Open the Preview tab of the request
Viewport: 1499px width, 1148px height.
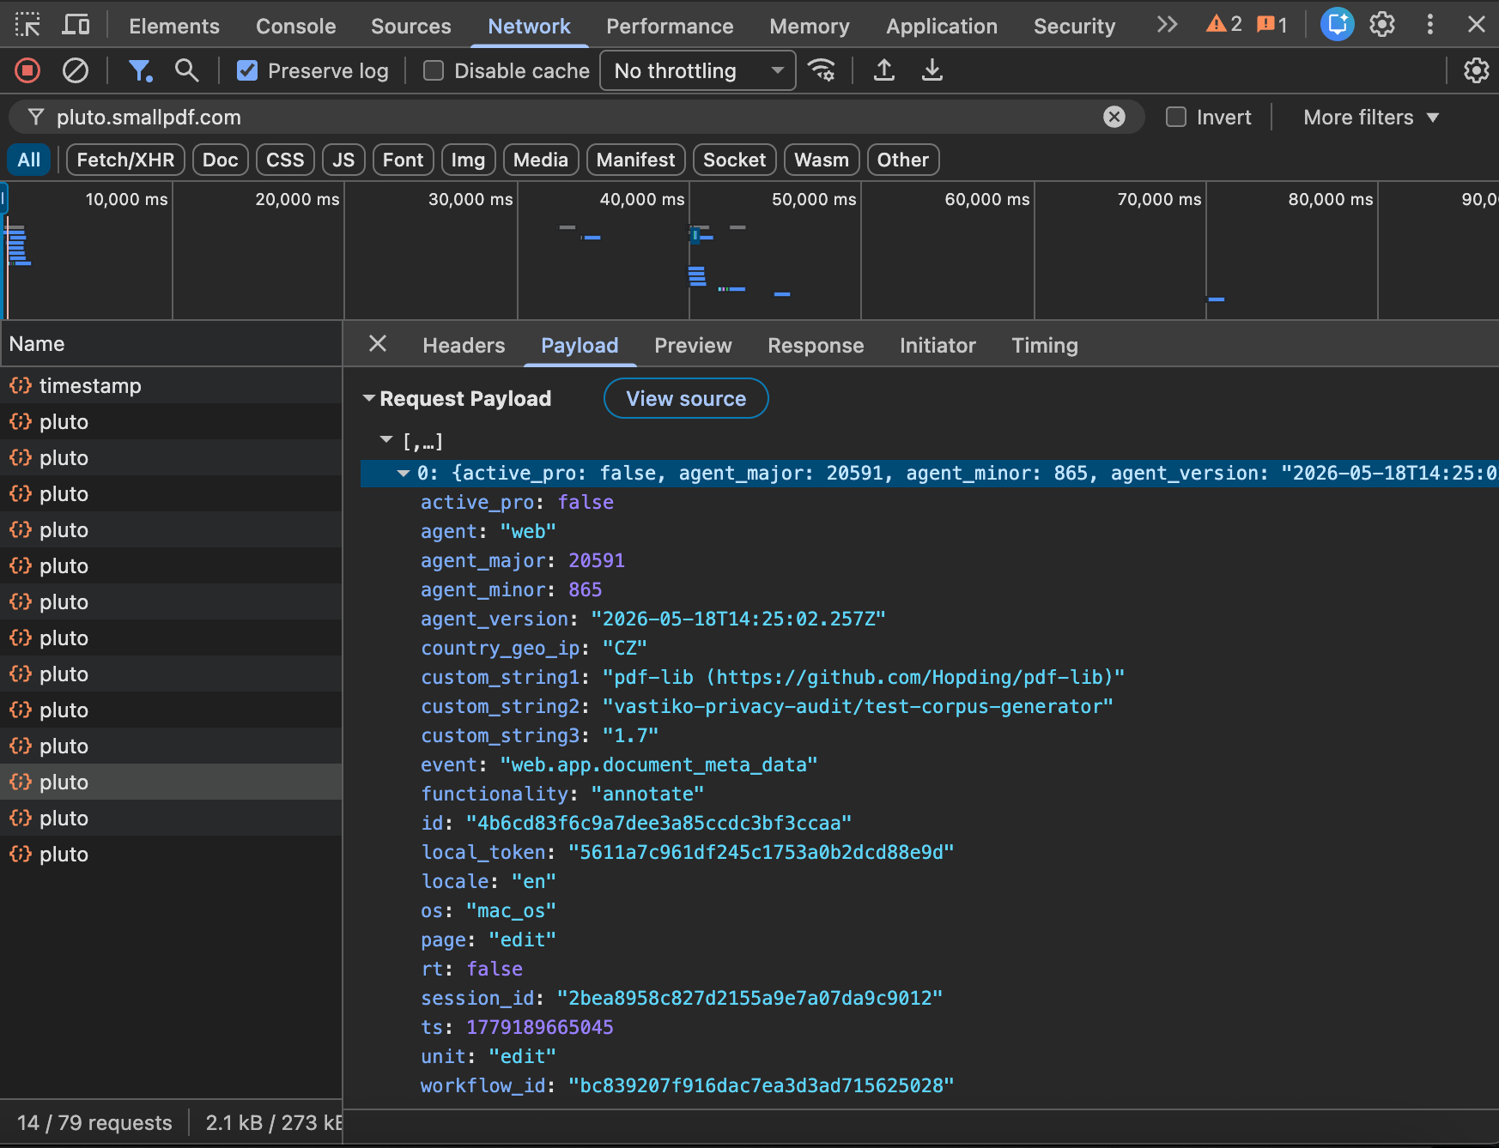click(x=693, y=345)
